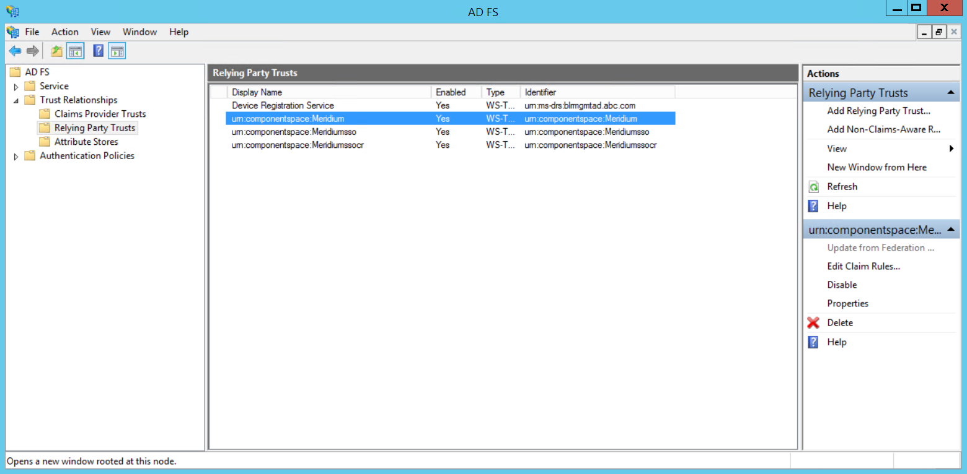Click the Service folder icon
Image resolution: width=967 pixels, height=474 pixels.
(30, 86)
